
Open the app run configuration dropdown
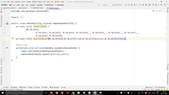(x=105, y=5)
